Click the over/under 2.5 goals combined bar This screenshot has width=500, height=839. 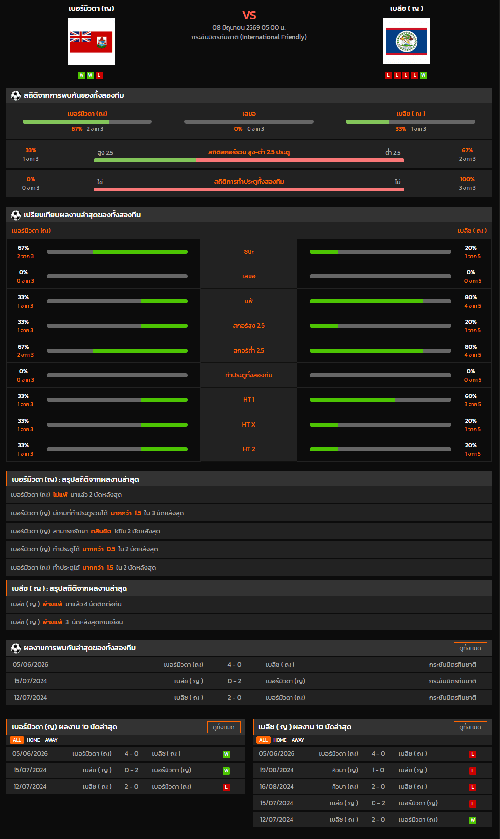coord(249,160)
